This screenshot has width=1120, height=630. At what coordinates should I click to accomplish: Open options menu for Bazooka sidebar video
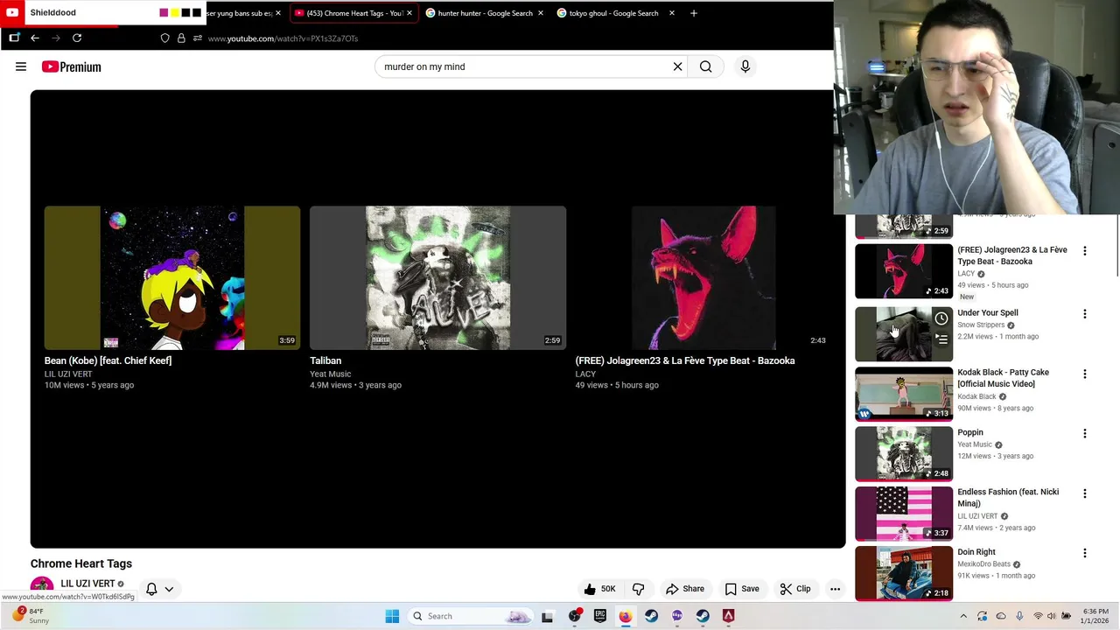1084,251
